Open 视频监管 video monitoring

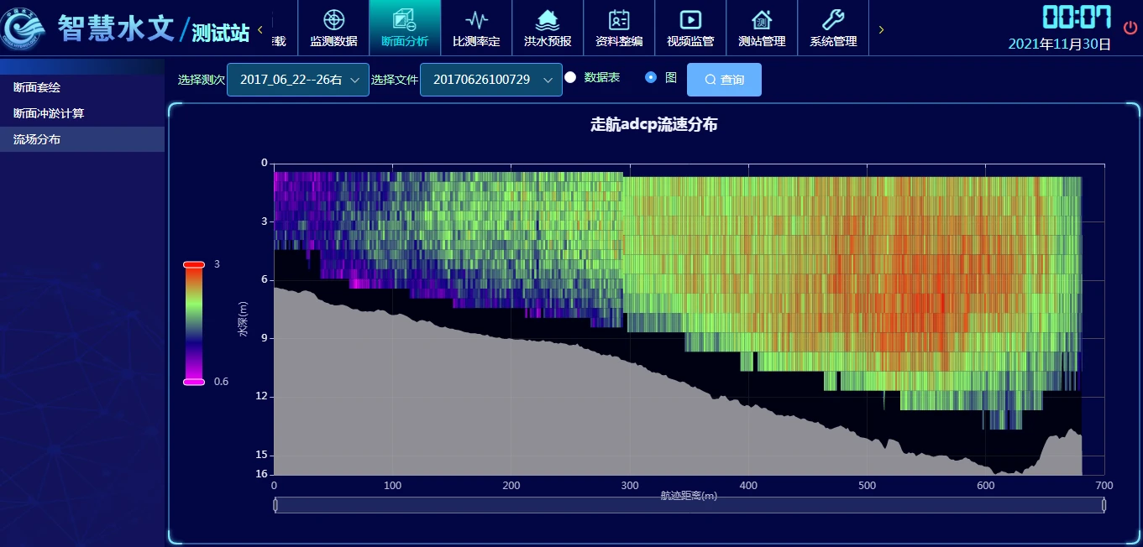pos(690,28)
